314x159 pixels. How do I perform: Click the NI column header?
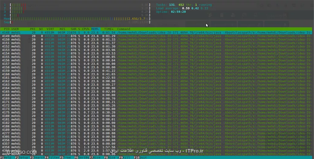pos(41,29)
